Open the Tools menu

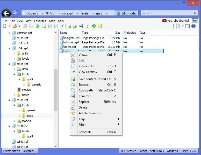coord(52,21)
